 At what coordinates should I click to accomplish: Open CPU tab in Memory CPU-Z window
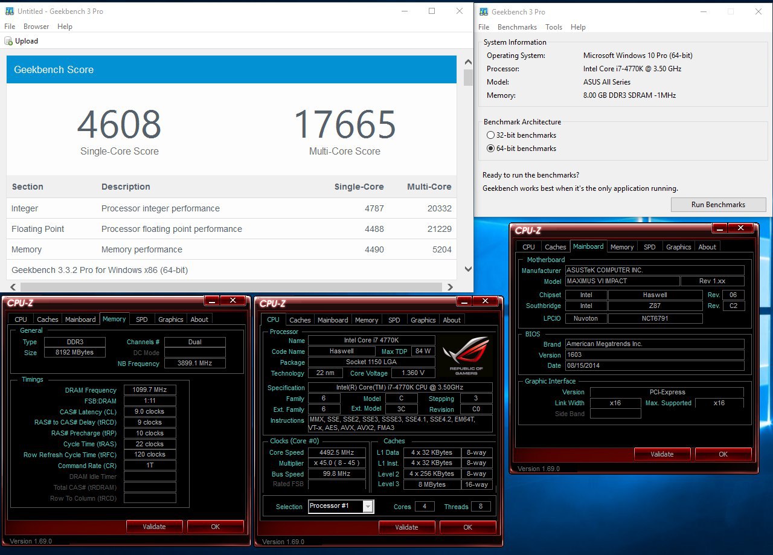(x=21, y=319)
